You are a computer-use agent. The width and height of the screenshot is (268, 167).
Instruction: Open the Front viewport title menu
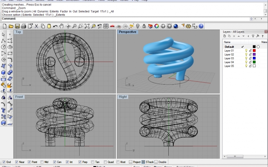[19, 97]
